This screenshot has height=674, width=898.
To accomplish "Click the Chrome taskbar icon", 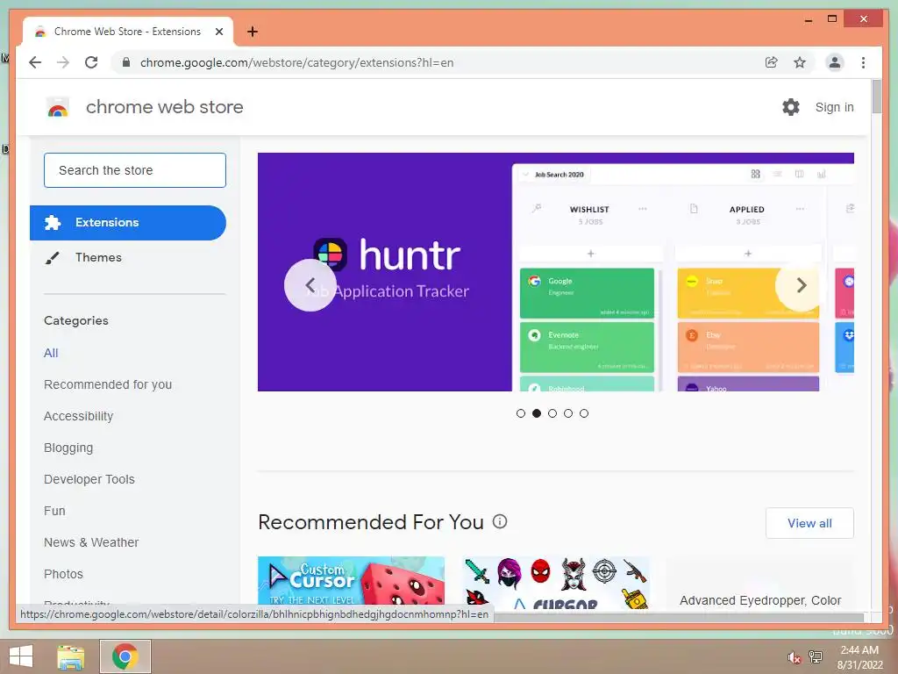I will point(125,656).
